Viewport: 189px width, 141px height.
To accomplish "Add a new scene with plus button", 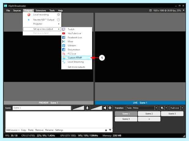I will coord(149,119).
